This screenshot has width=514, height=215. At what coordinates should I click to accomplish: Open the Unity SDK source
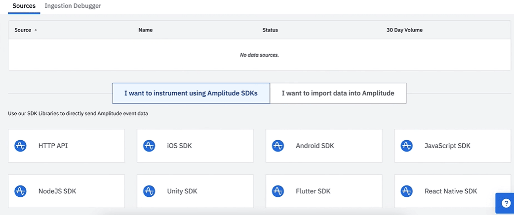click(195, 191)
